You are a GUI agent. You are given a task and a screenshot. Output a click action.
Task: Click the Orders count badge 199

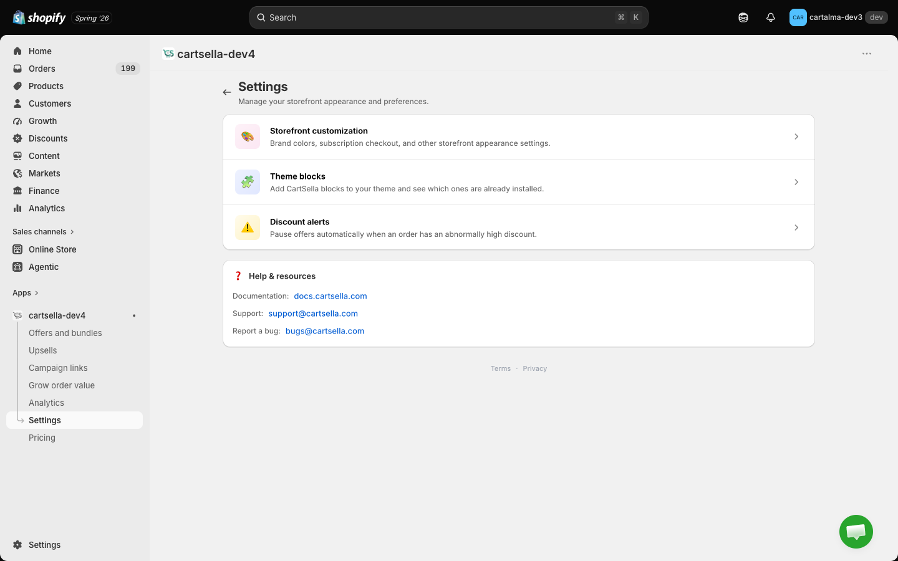(x=128, y=69)
